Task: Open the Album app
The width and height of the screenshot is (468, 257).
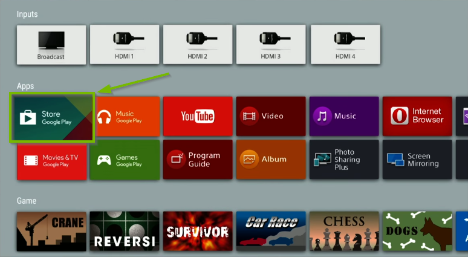Action: click(x=271, y=160)
